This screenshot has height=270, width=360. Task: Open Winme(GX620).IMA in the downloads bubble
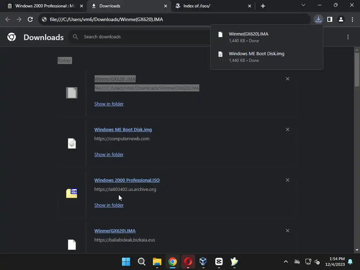(x=266, y=37)
